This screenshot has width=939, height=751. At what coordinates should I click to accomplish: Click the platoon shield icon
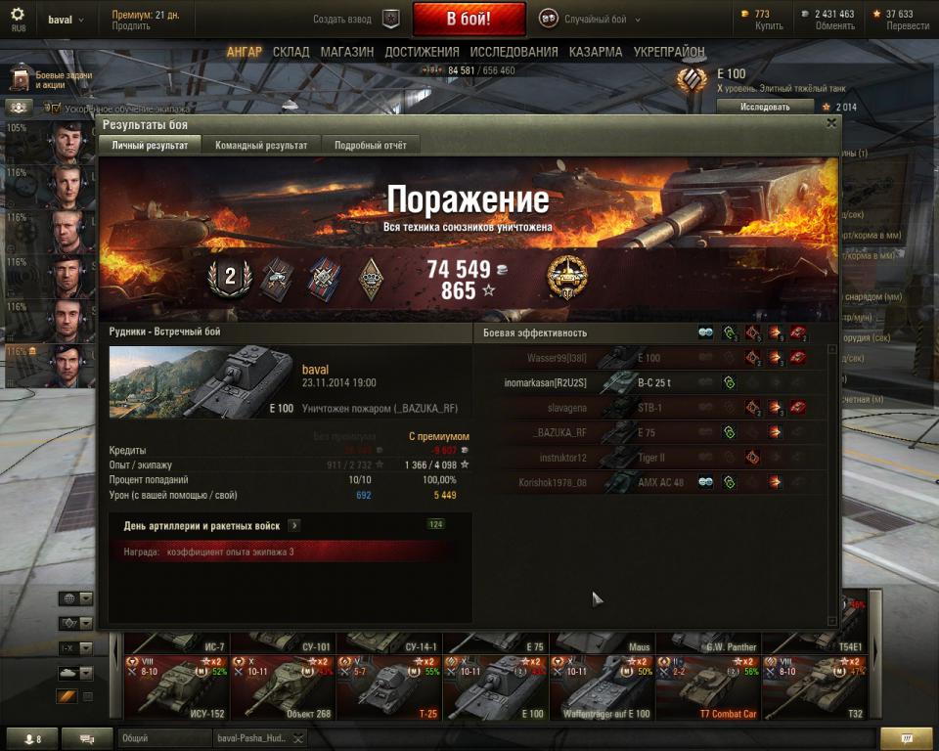tap(391, 20)
